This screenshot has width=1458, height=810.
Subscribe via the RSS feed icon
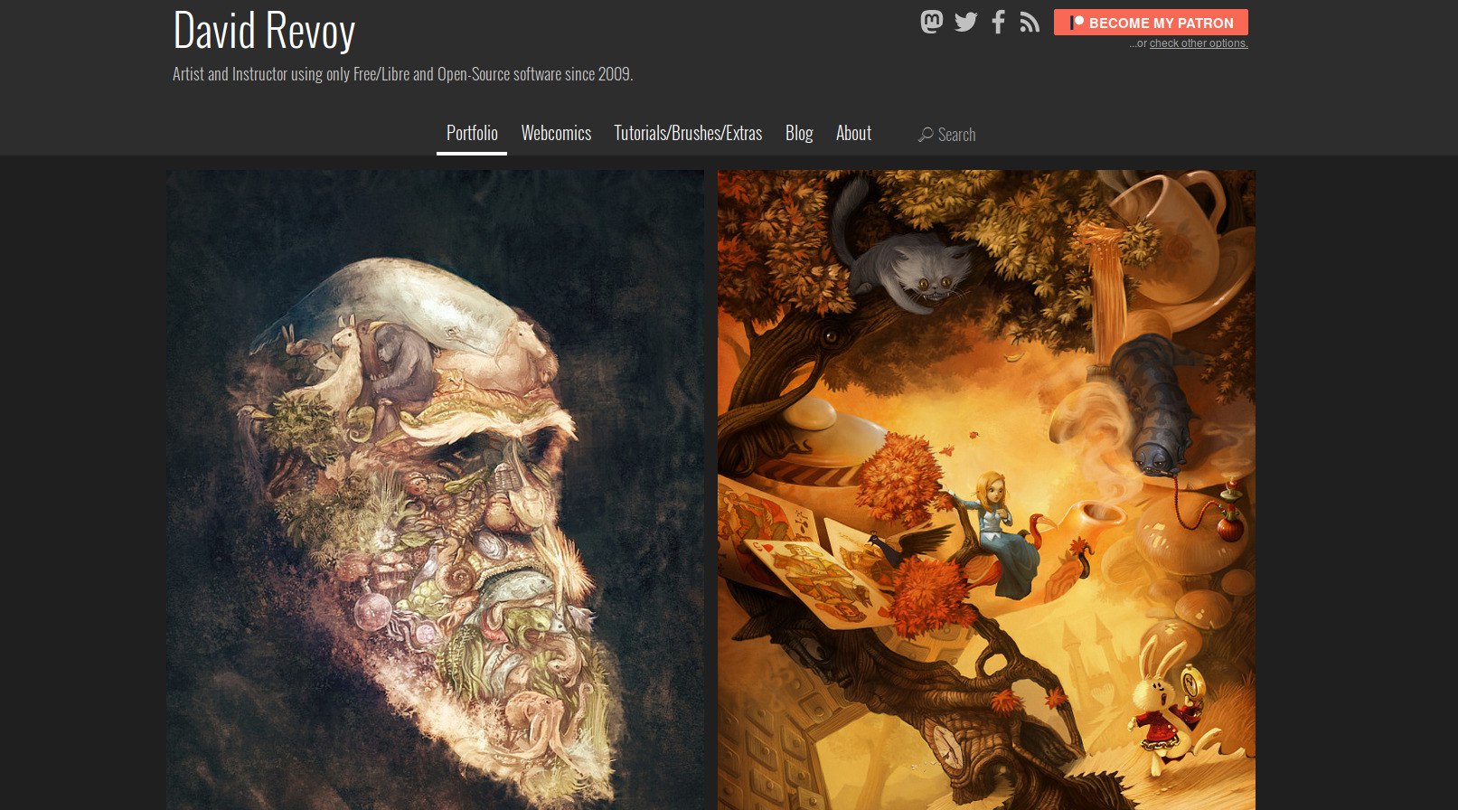tap(1030, 22)
